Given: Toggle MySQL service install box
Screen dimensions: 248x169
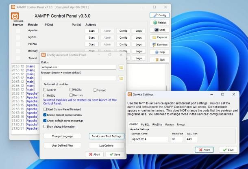Looking at the screenshot, I should pyautogui.click(x=18, y=37).
